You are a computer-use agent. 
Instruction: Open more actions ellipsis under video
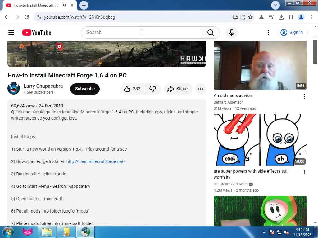tap(201, 89)
